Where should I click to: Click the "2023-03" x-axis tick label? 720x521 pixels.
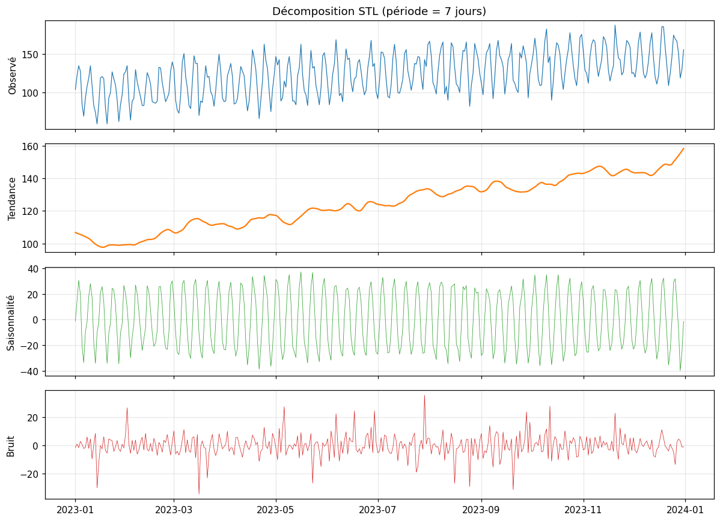pyautogui.click(x=174, y=510)
